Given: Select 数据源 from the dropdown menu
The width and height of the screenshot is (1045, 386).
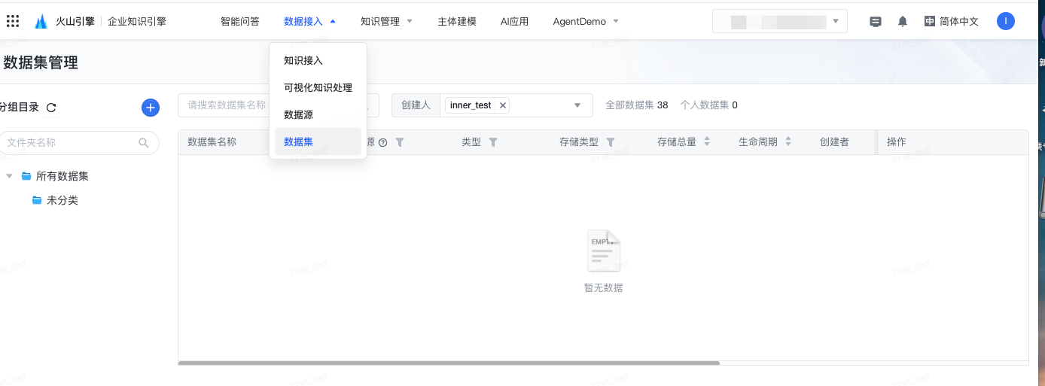Looking at the screenshot, I should point(298,114).
